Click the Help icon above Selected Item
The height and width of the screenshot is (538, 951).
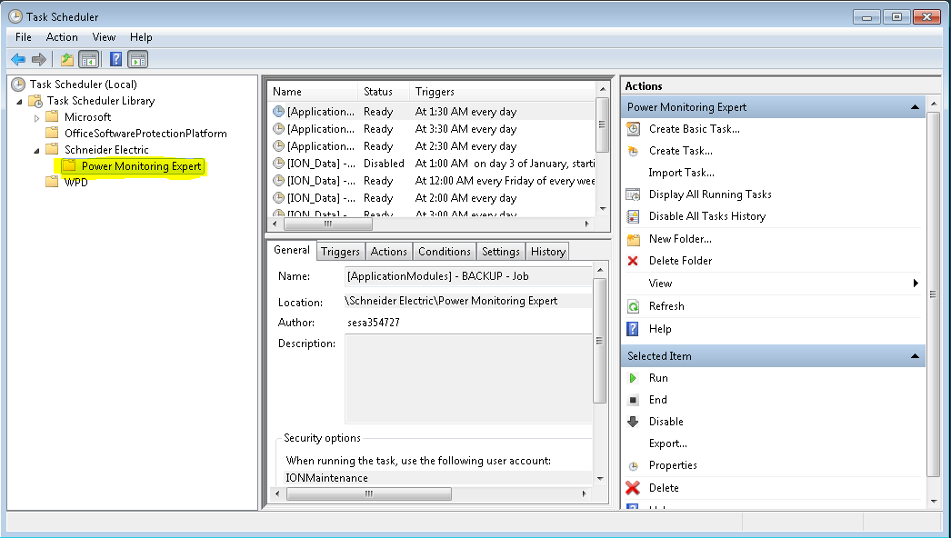(x=633, y=329)
